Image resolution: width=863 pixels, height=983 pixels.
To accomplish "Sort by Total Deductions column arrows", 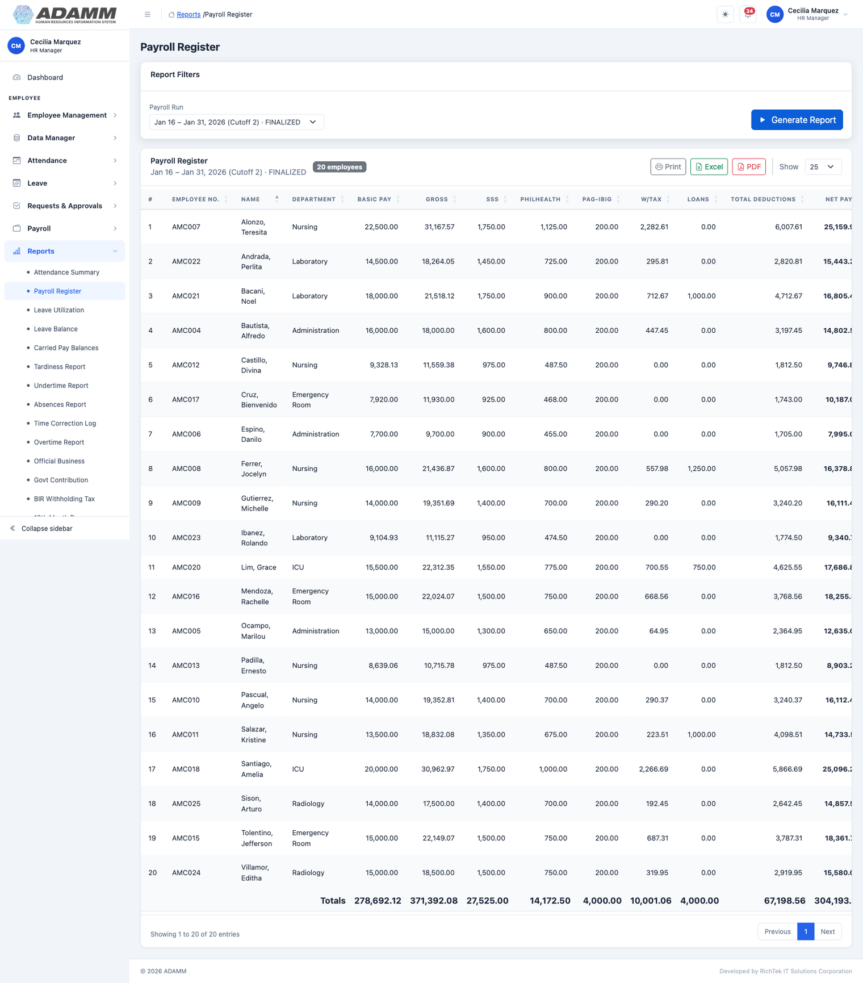I will pos(802,199).
